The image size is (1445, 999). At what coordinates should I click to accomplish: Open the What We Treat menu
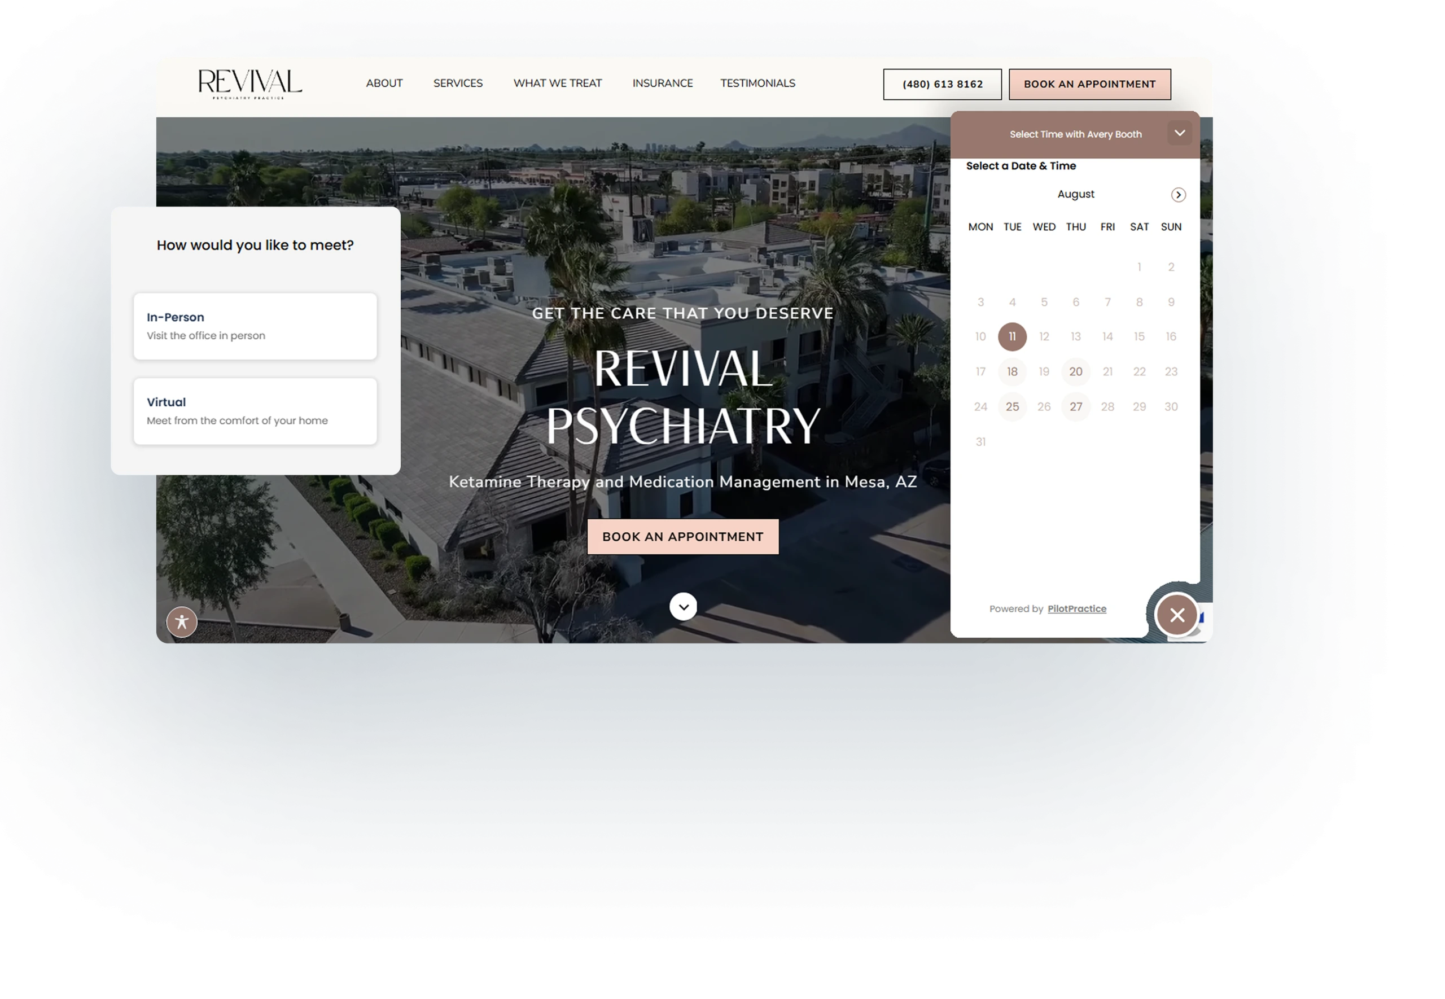click(x=557, y=84)
